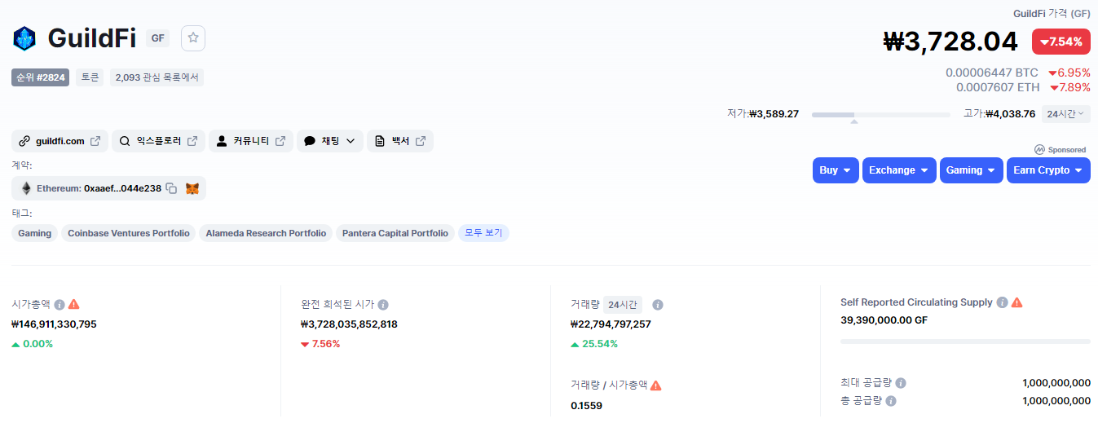The width and height of the screenshot is (1098, 423).
Task: Expand the Earn Crypto dropdown button
Action: 1048,170
